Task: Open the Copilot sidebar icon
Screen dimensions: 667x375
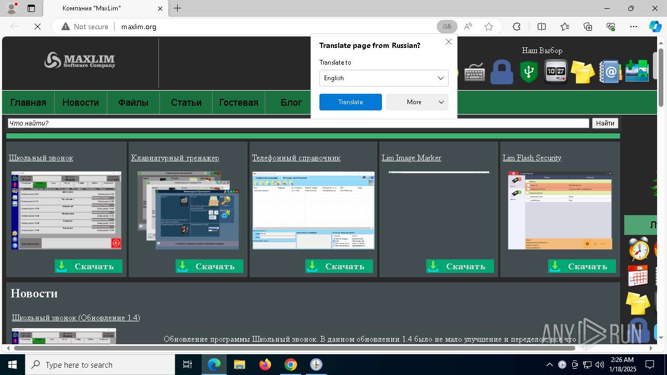Action: pos(655,27)
